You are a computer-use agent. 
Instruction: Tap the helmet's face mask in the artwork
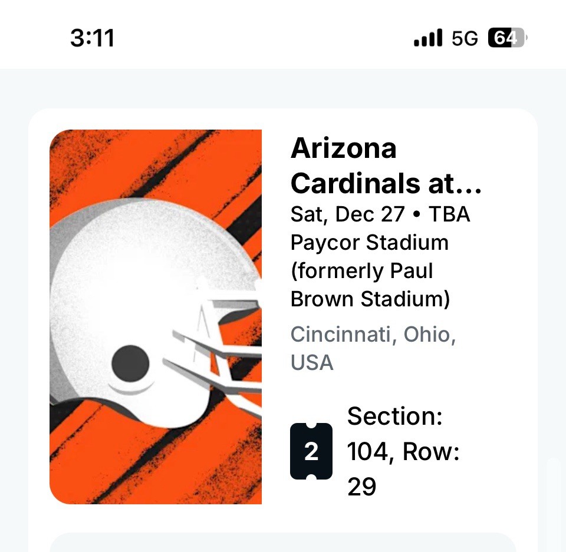point(221,353)
